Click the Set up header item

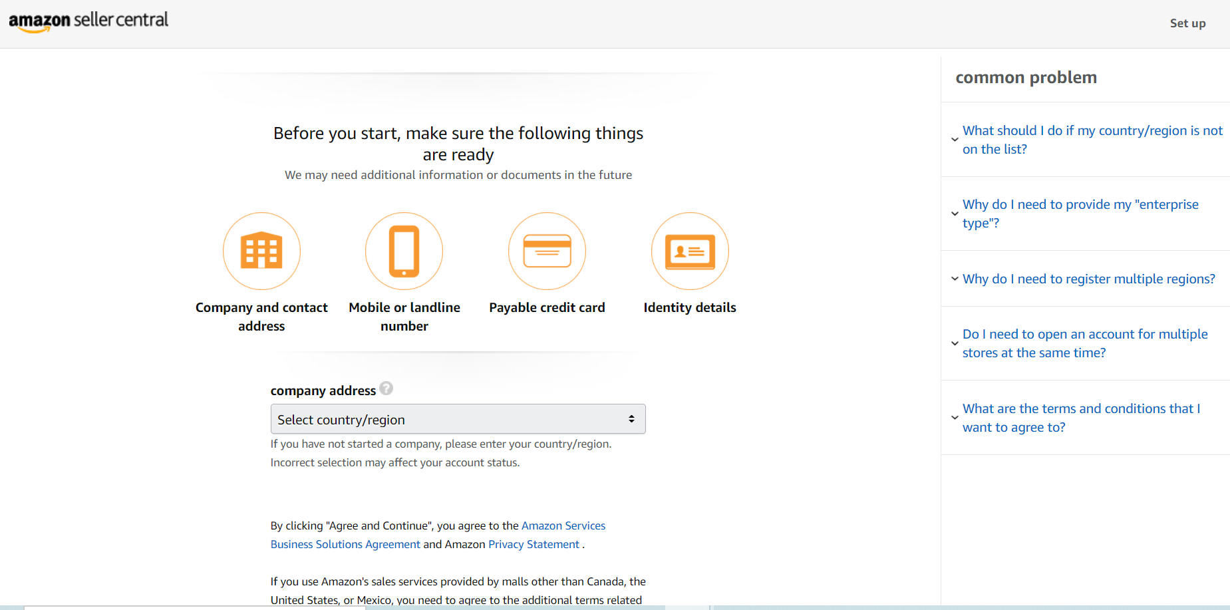click(x=1187, y=23)
